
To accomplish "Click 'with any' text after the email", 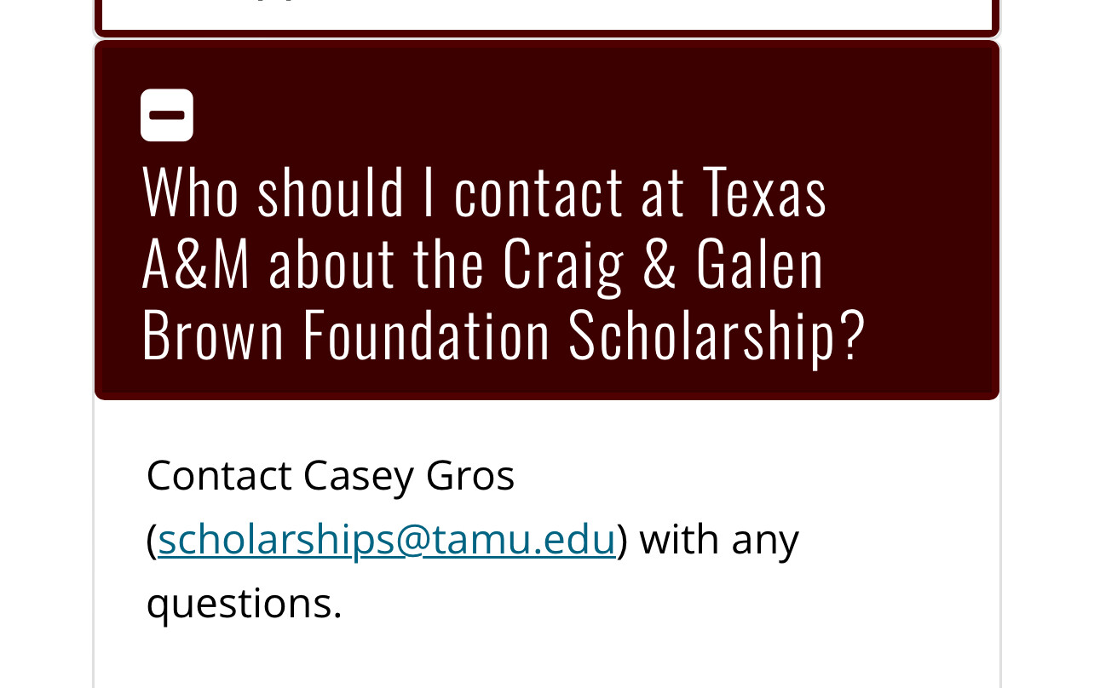I will 719,538.
